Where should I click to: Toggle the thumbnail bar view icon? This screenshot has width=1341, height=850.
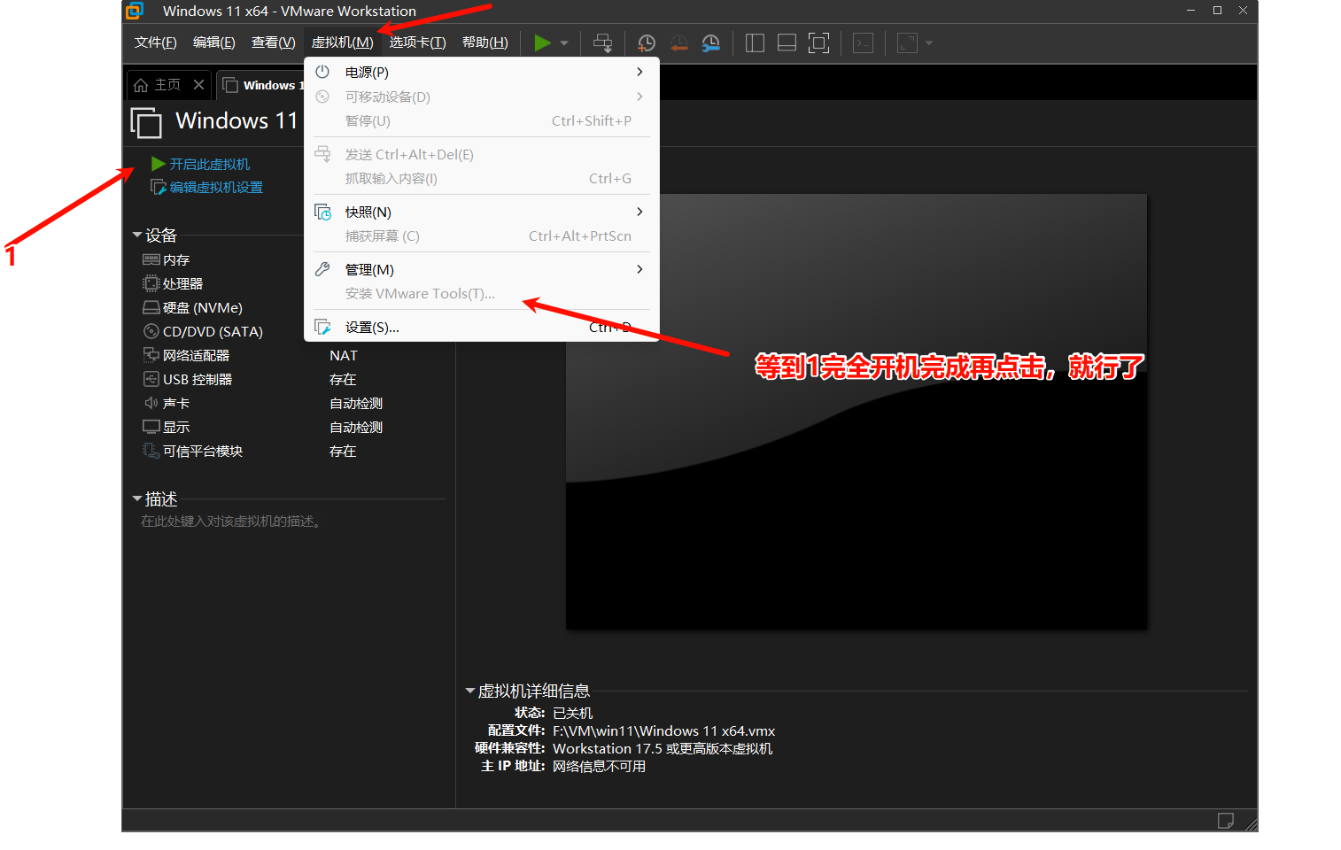(787, 42)
